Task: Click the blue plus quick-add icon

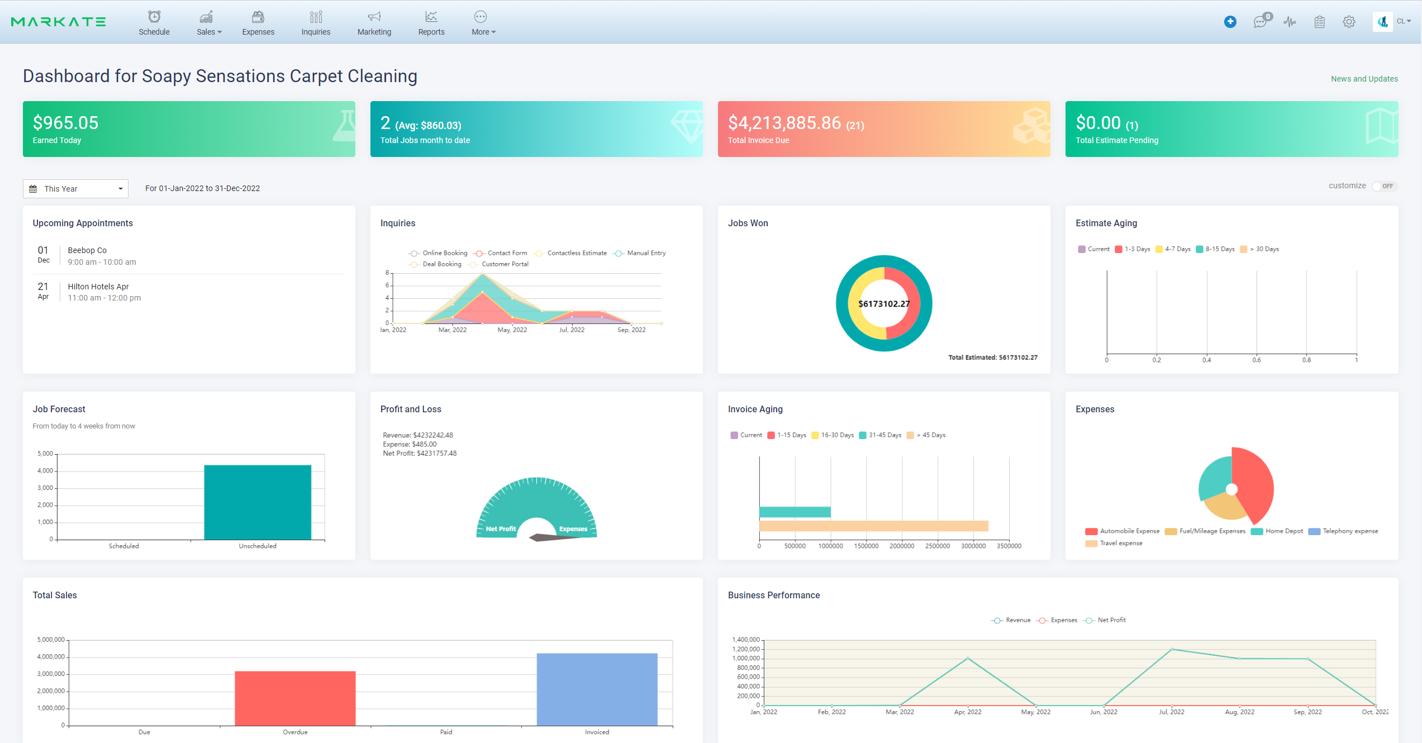Action: [x=1230, y=22]
